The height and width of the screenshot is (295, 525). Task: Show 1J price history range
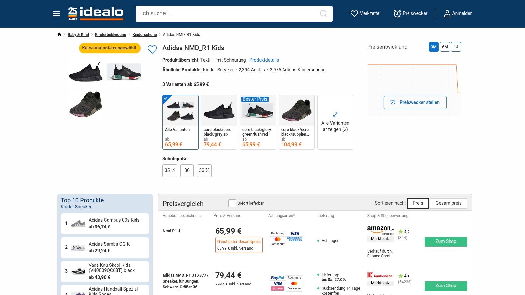[456, 47]
